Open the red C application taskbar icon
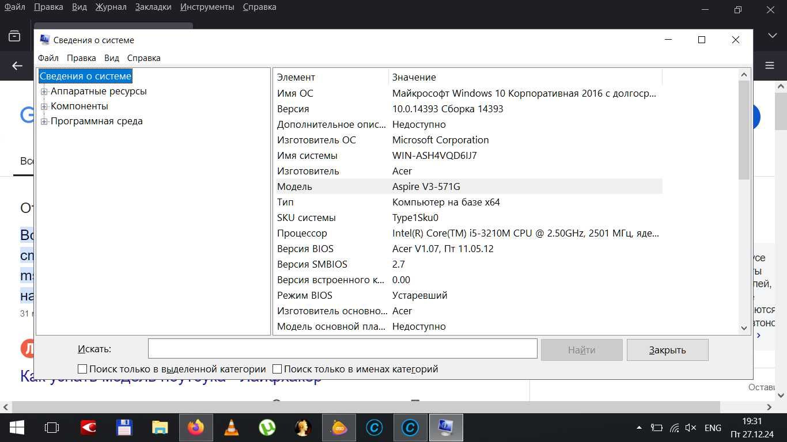Viewport: 787px width, 442px height. click(x=88, y=428)
